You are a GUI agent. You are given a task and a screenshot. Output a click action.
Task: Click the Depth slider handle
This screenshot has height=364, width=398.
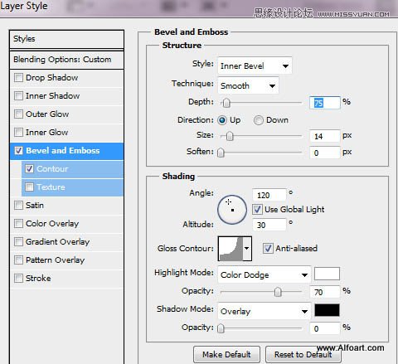tap(226, 103)
